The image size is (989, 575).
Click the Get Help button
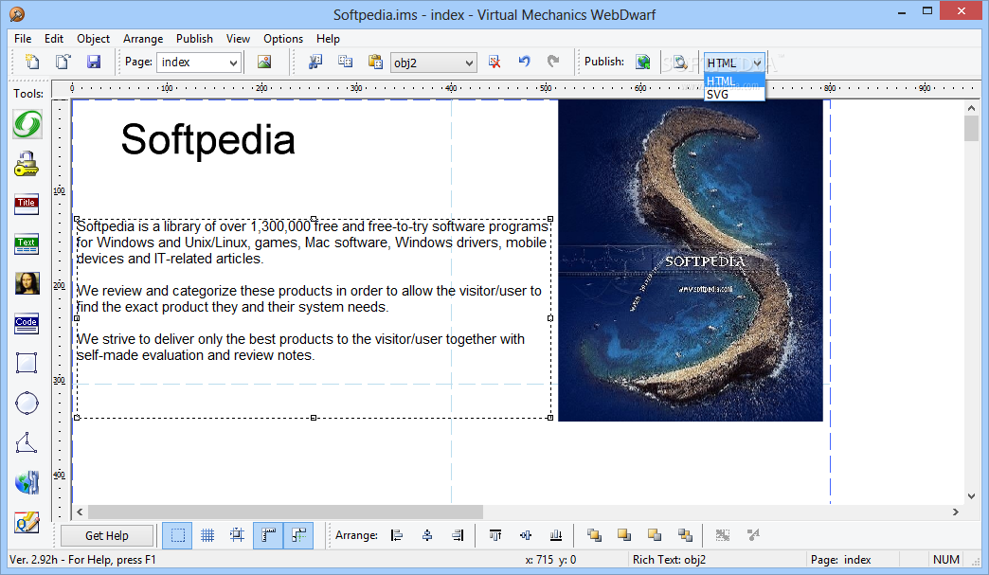(x=107, y=536)
